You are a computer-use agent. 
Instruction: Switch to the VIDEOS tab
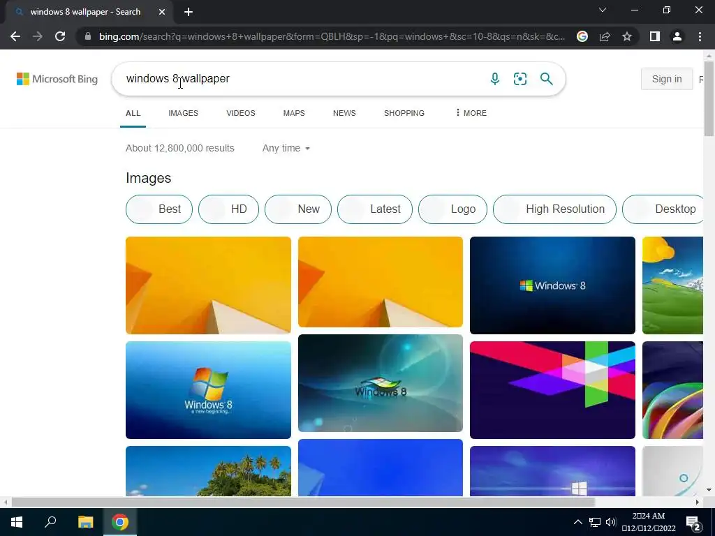click(241, 113)
